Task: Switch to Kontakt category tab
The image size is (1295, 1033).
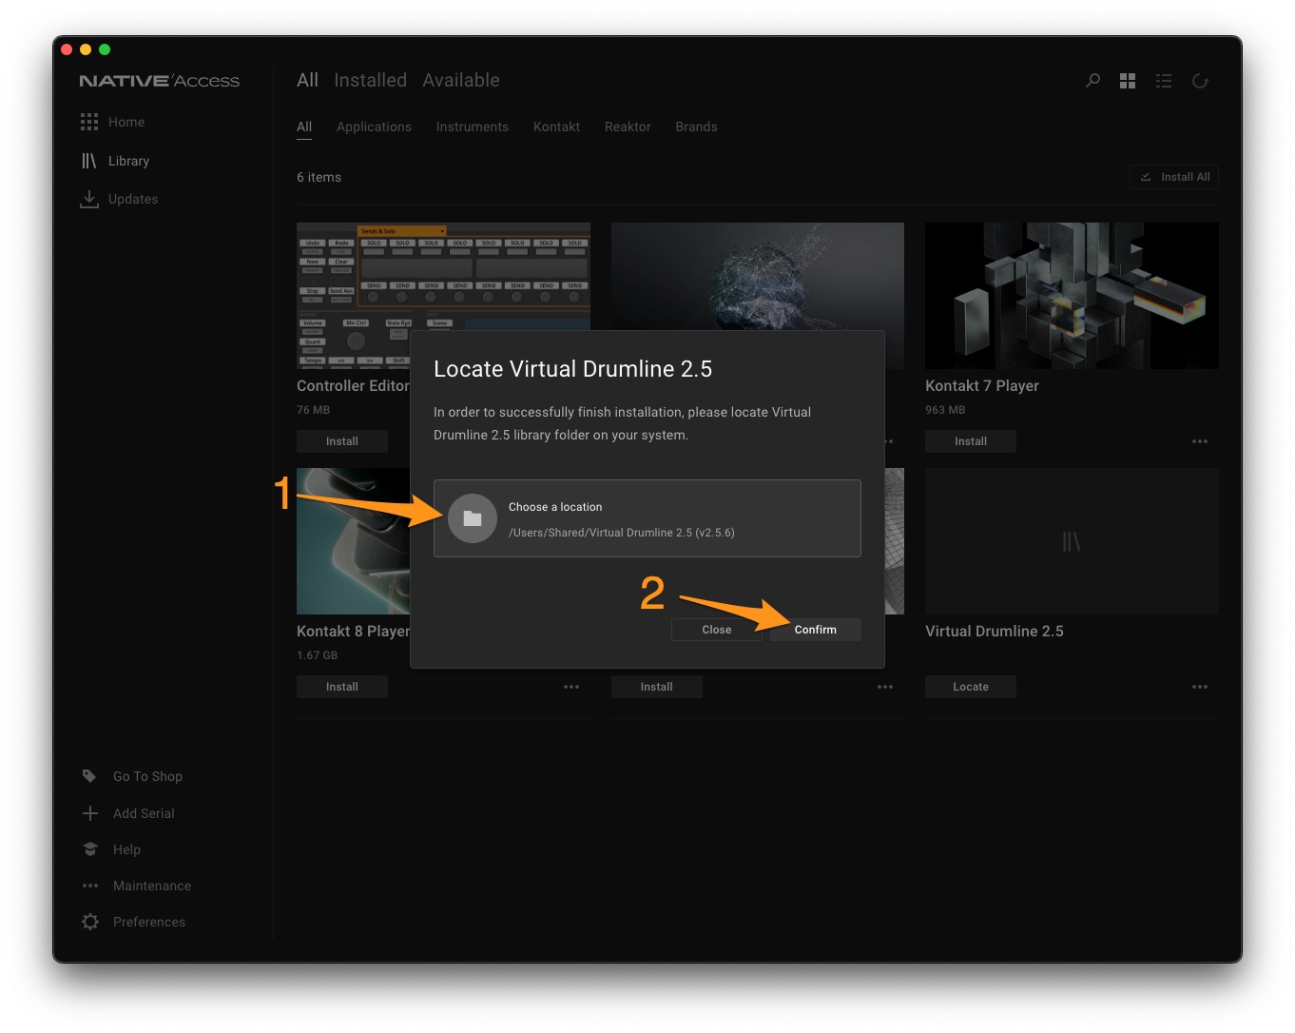Action: [556, 127]
